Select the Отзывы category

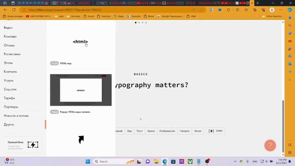coord(9,45)
